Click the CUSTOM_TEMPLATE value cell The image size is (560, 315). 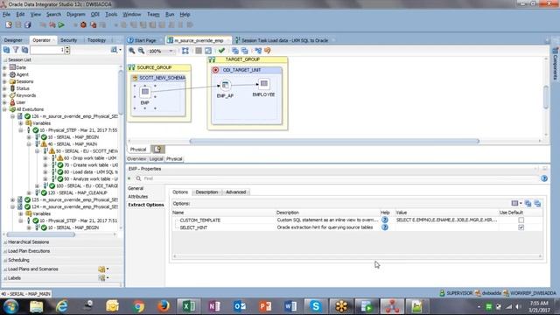446,220
